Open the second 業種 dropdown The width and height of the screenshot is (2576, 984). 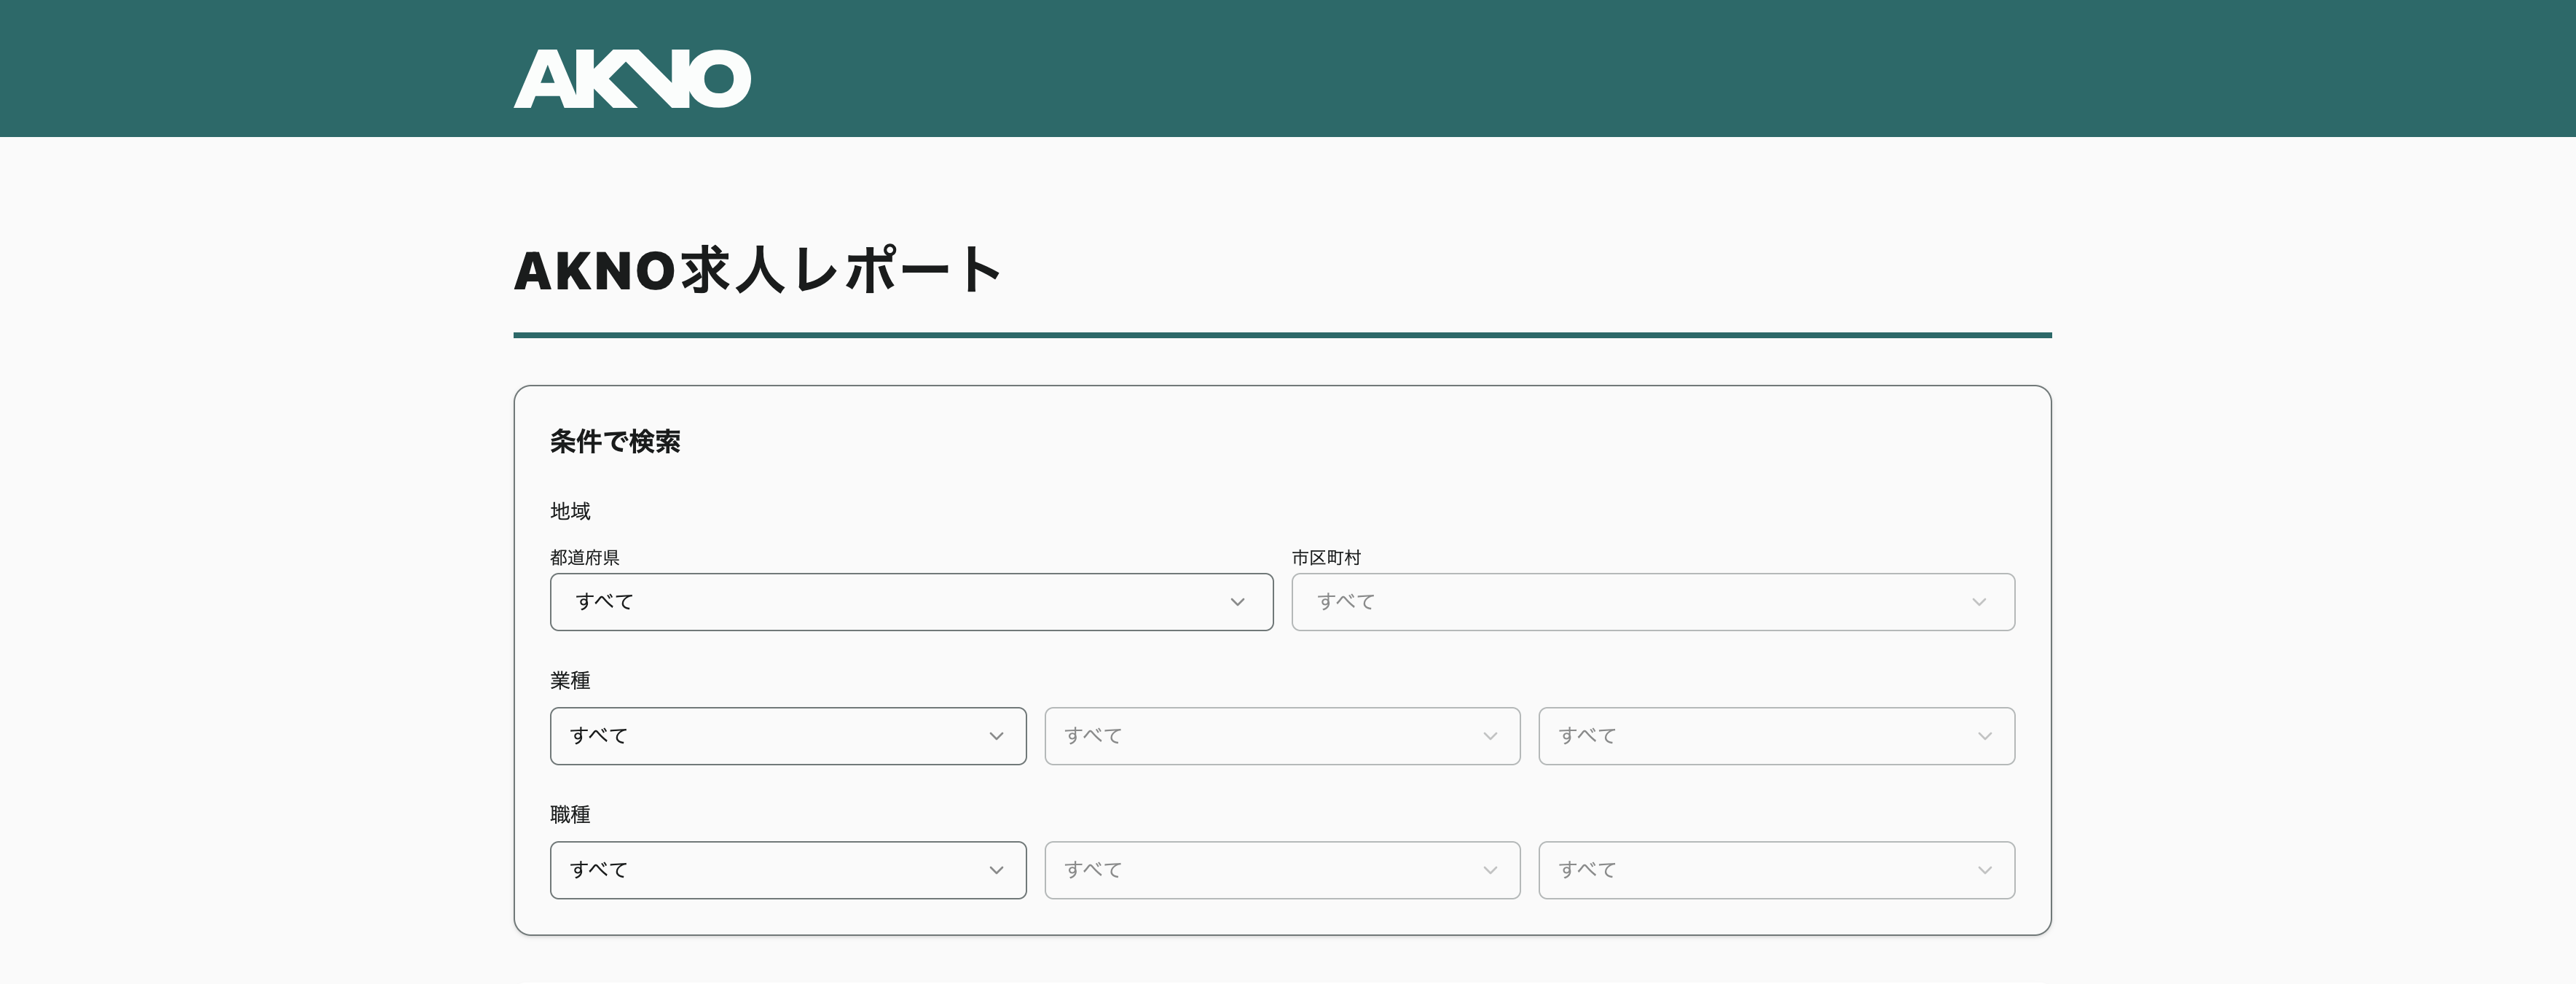tap(1281, 735)
